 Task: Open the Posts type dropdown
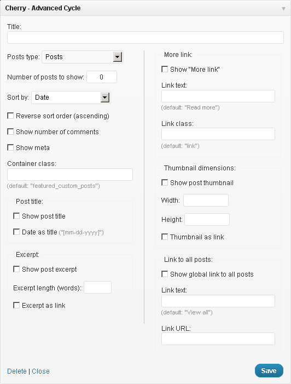[x=83, y=57]
